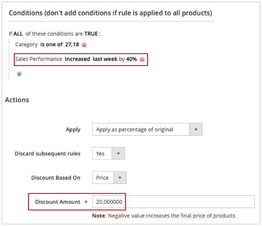The width and height of the screenshot is (262, 226).
Task: Remove the Category condition with red X icon
Action: [x=84, y=44]
